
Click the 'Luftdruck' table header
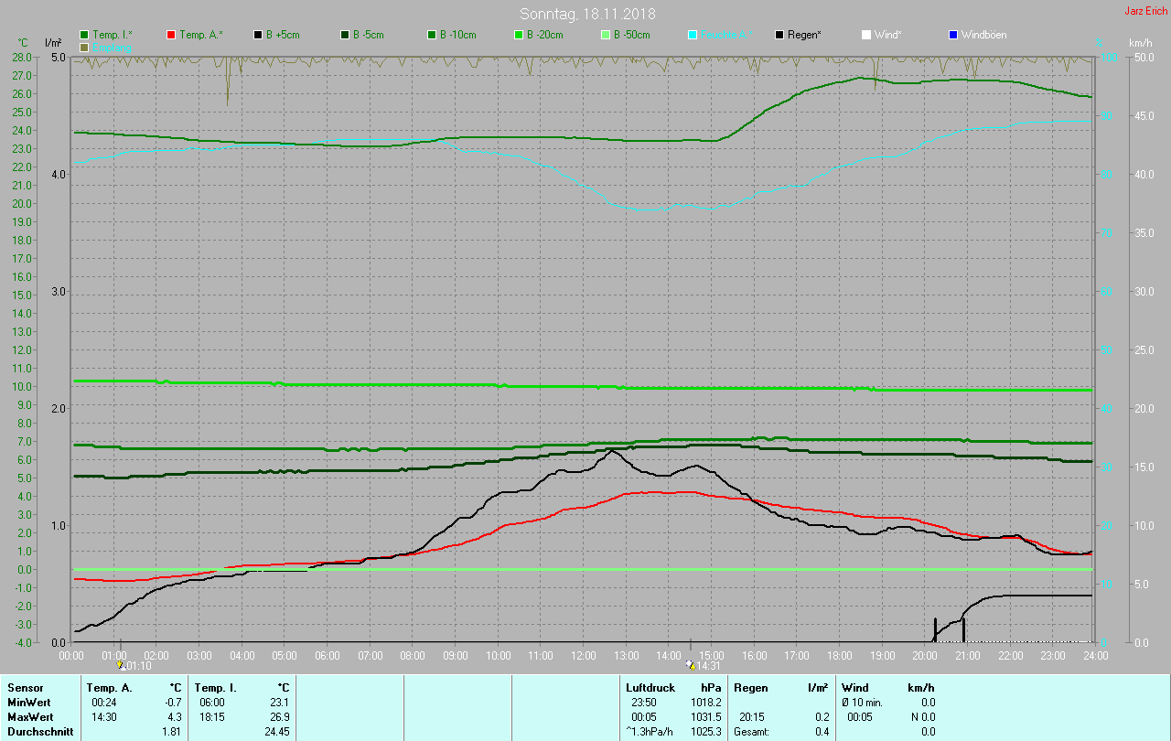click(x=650, y=687)
